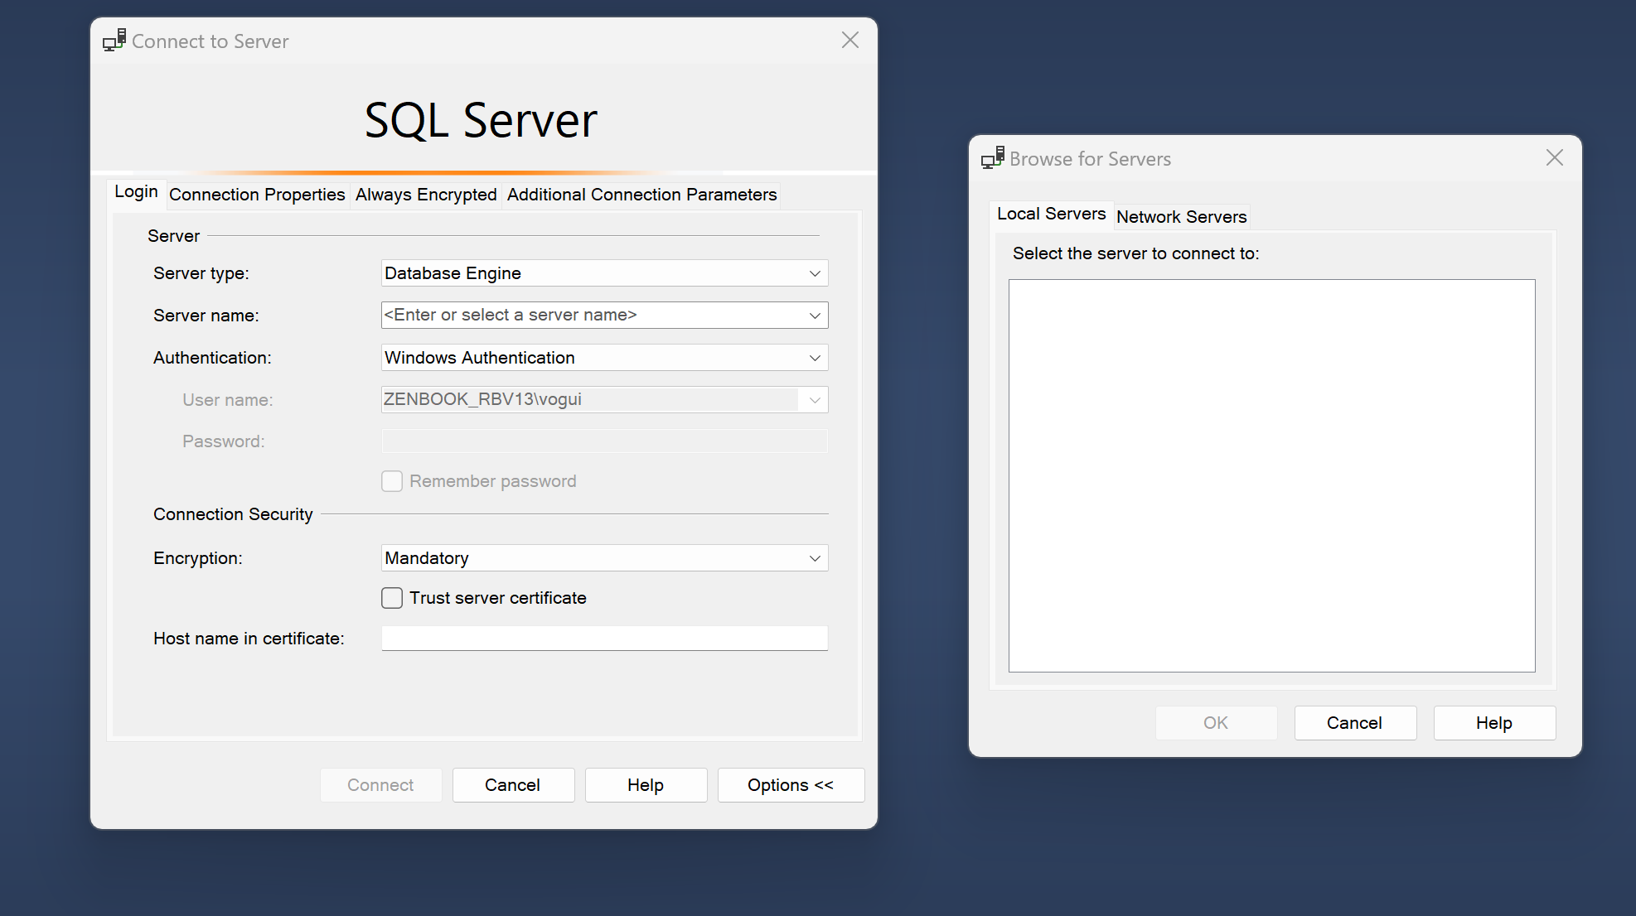Select the Local Servers tab
Viewport: 1636px width, 916px height.
(1051, 214)
